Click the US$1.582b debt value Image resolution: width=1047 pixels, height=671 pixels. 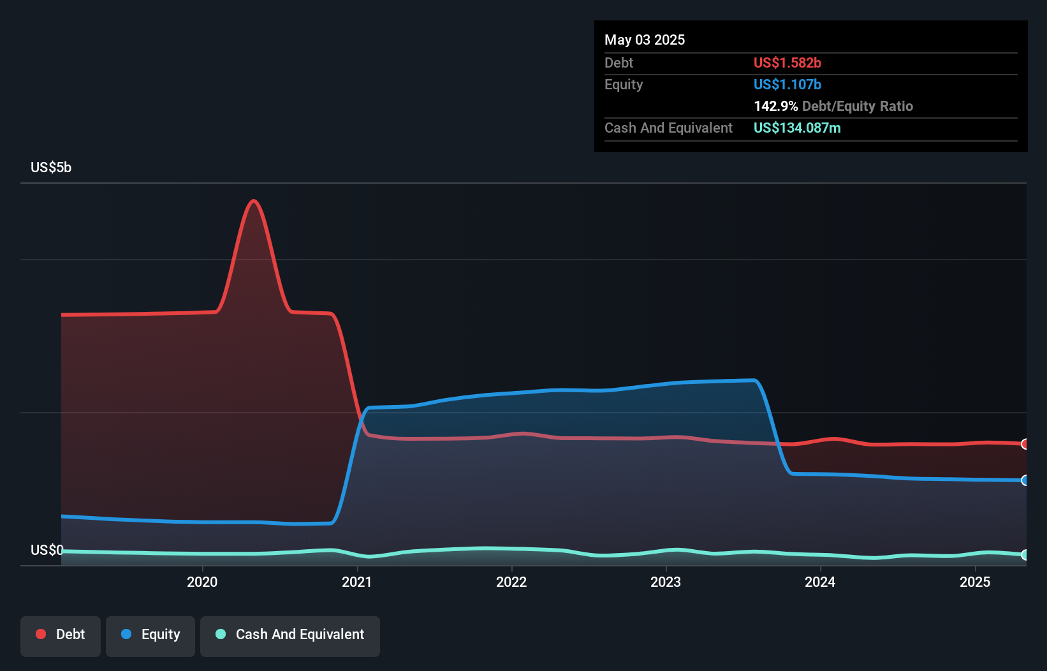[787, 63]
